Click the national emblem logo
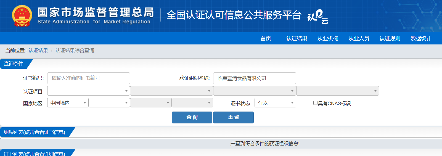This screenshot has width=442, height=156. [x=22, y=16]
